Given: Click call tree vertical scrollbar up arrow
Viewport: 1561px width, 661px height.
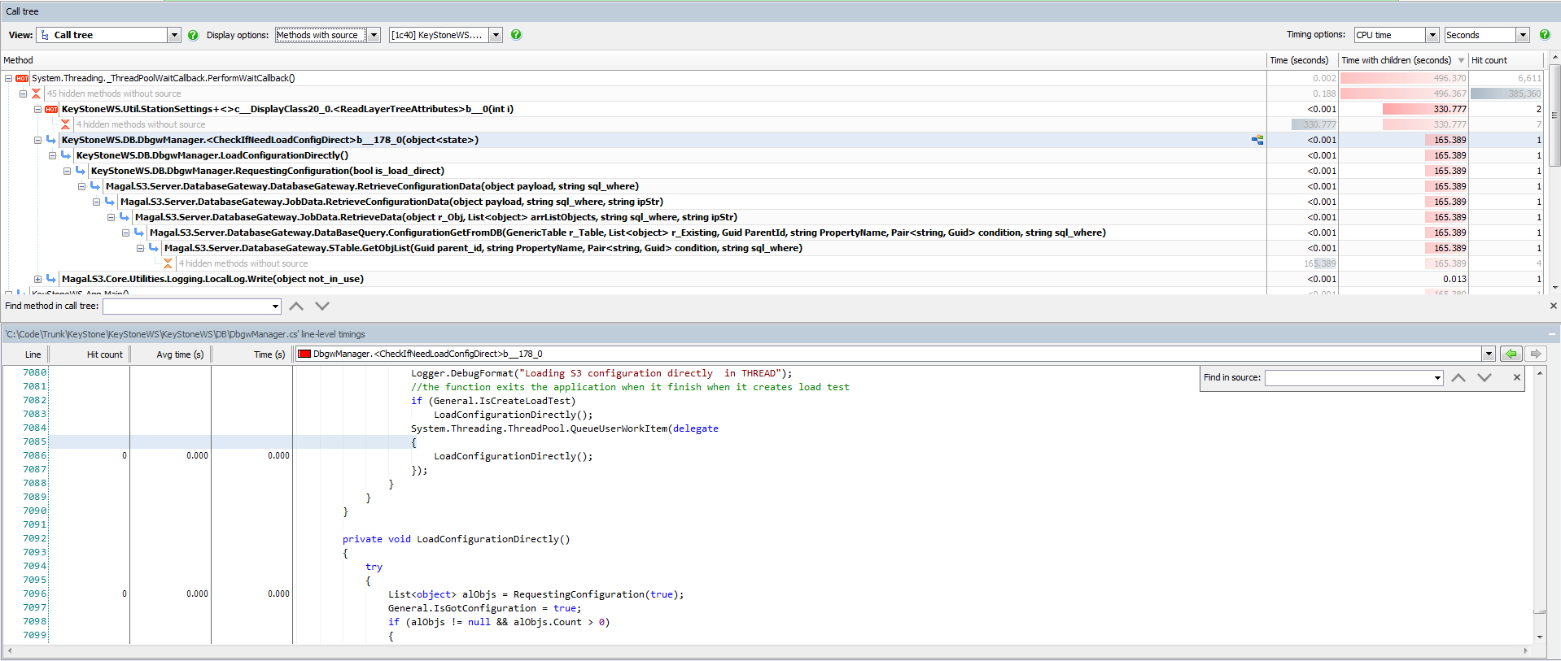Looking at the screenshot, I should coord(1554,58).
